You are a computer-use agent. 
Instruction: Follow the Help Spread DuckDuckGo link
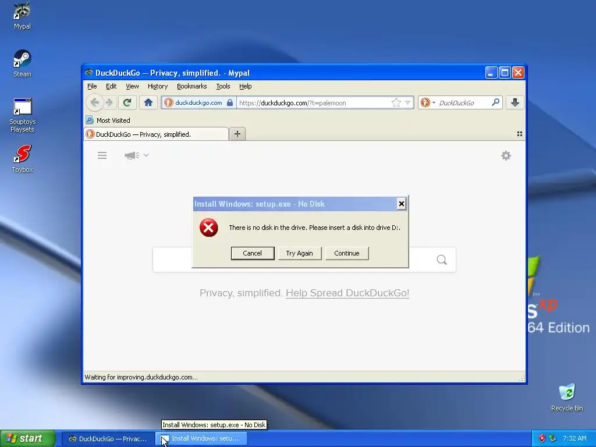[x=347, y=293]
